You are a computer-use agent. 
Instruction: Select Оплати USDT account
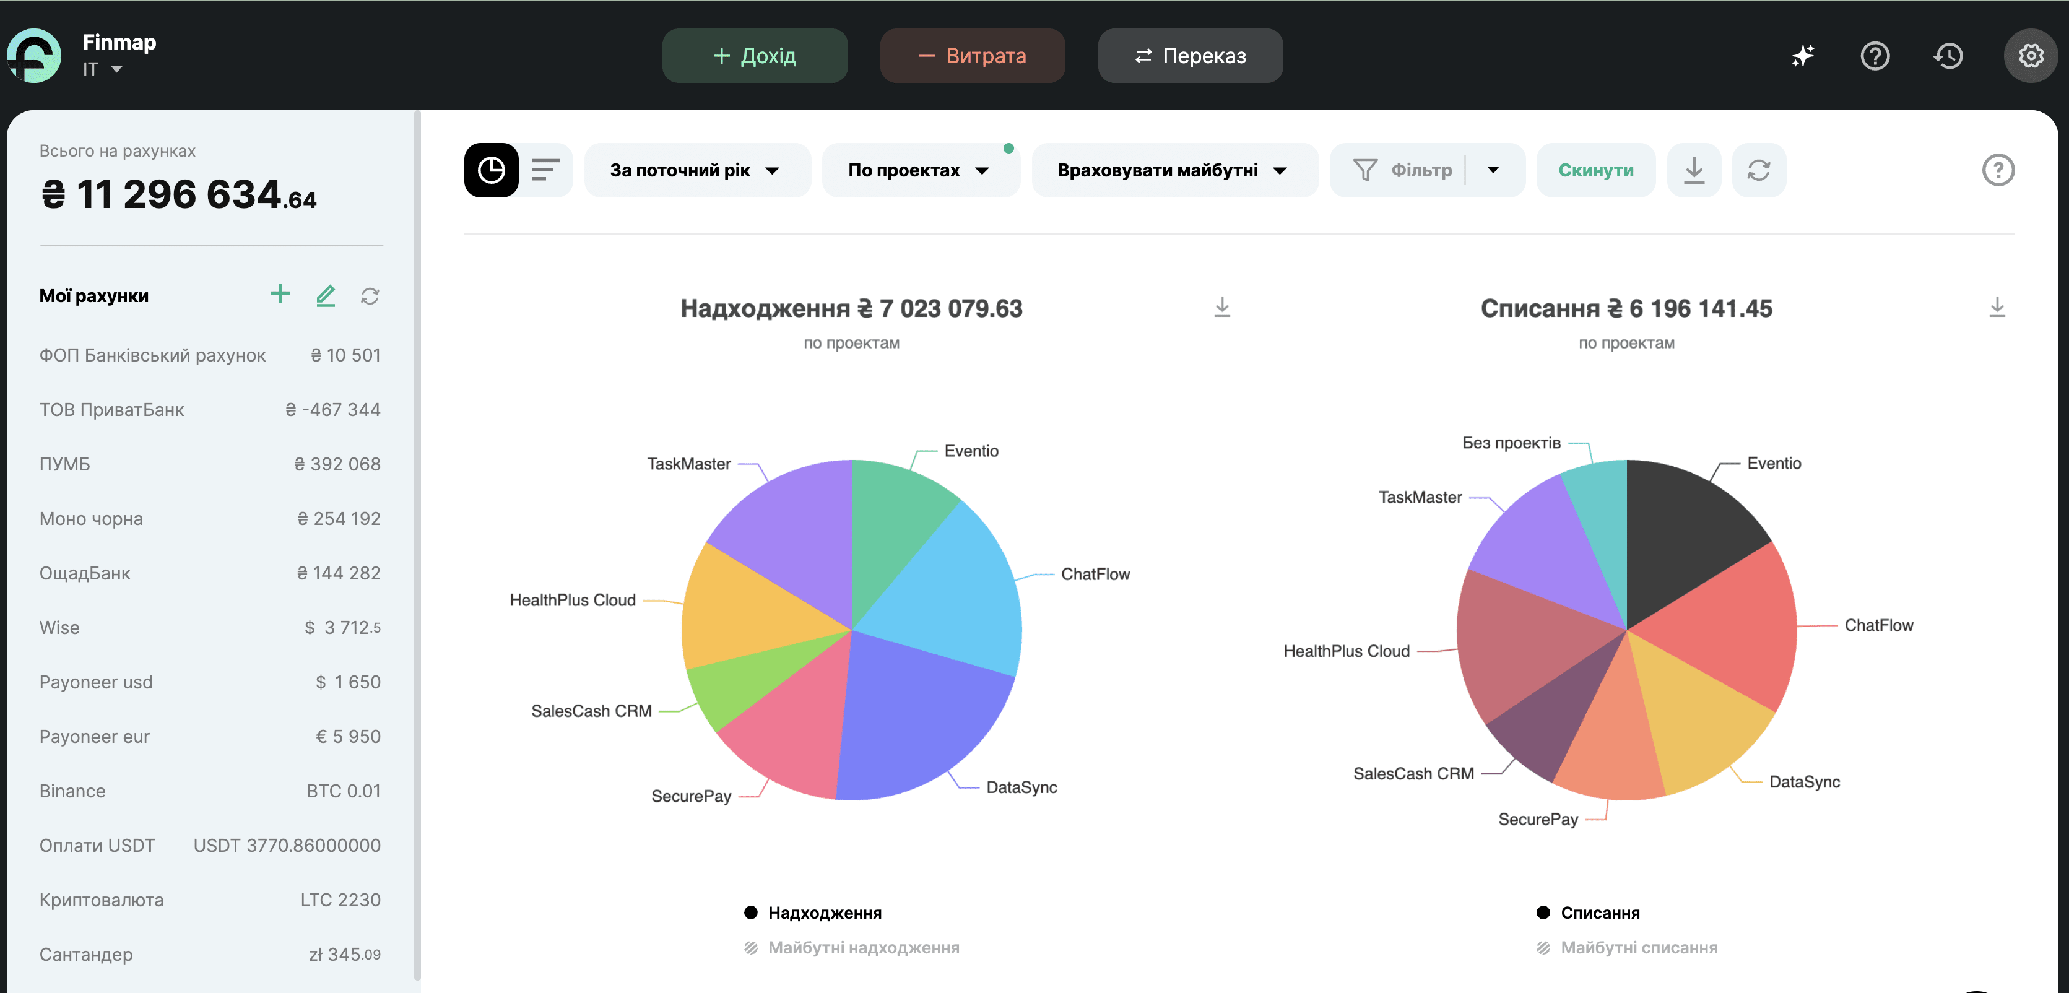tap(210, 846)
